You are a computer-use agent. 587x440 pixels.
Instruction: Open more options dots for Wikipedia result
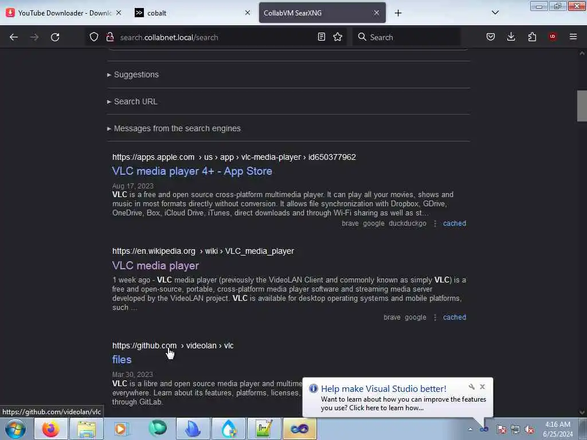(x=435, y=317)
